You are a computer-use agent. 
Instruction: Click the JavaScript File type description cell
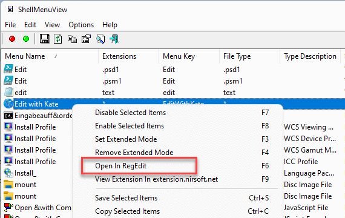click(306, 208)
